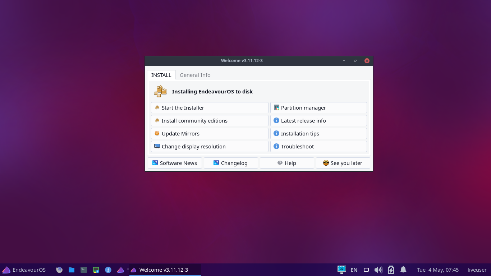Viewport: 491px width, 276px height.
Task: Open Software News
Action: click(175, 163)
